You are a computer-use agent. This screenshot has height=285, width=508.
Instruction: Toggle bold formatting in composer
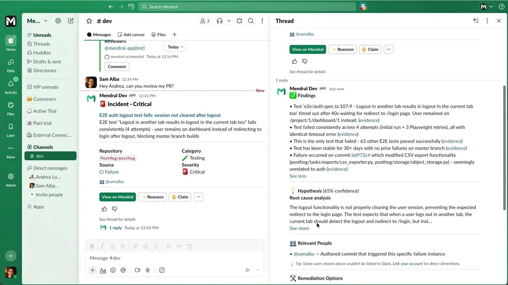[x=92, y=246]
